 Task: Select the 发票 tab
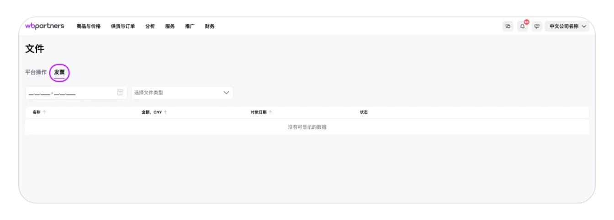pos(59,72)
